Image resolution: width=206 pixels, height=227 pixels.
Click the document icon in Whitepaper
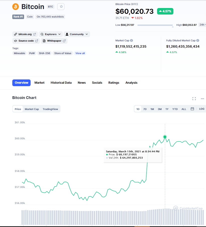(x=44, y=41)
